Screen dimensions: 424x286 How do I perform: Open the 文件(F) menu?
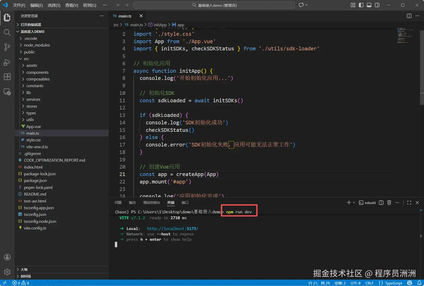click(19, 5)
